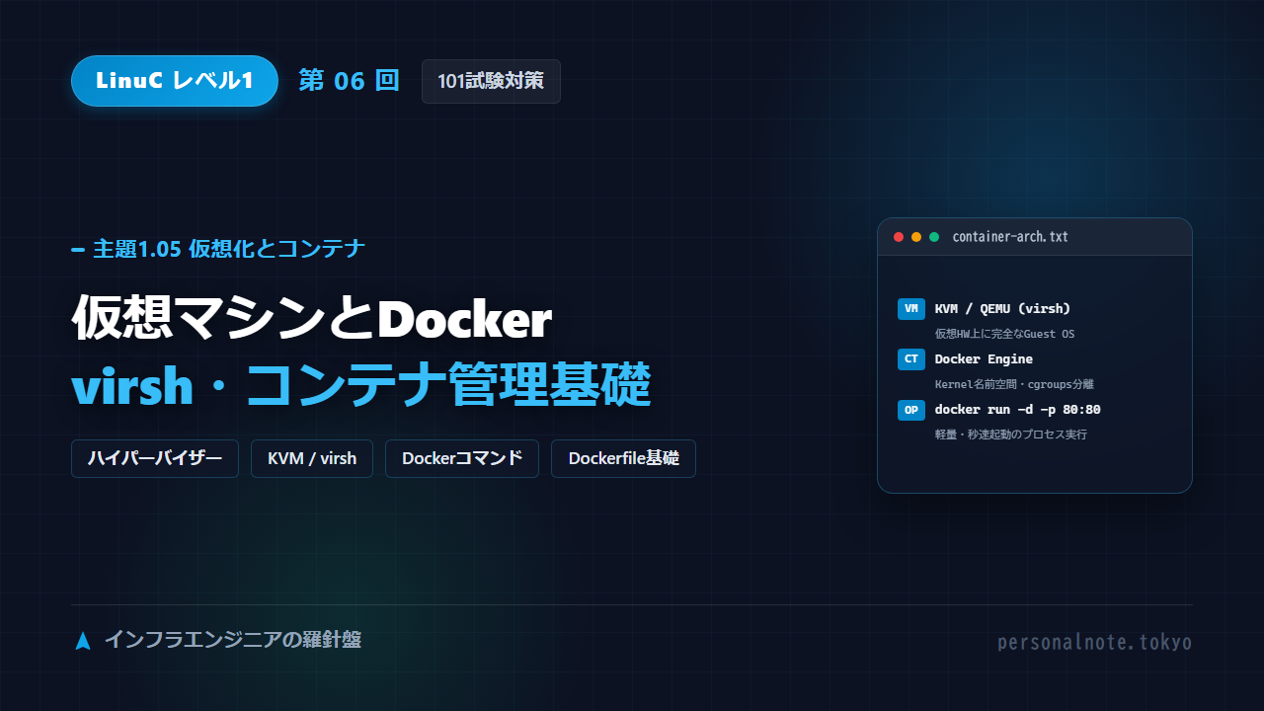Screen dimensions: 1264x711
Task: Select the Dockerコマンド tag
Action: (462, 458)
